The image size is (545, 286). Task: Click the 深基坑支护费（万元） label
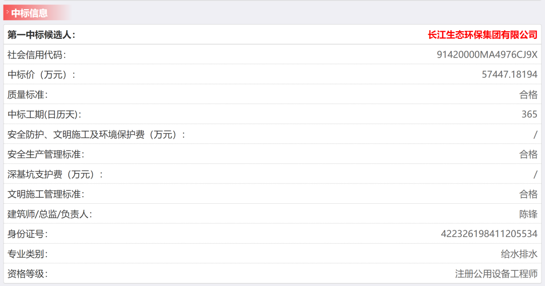tap(56, 175)
